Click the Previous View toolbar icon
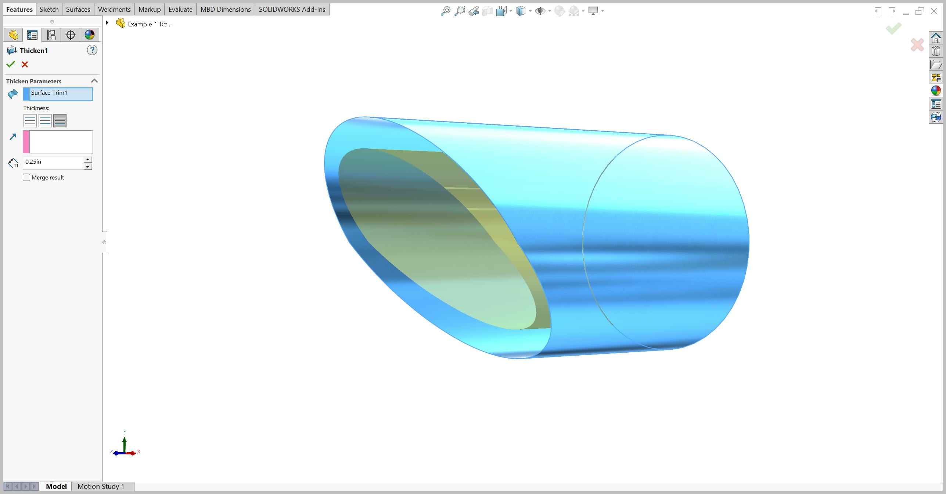 coord(473,11)
